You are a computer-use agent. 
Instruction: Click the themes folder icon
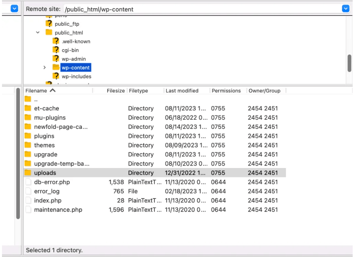[28, 145]
